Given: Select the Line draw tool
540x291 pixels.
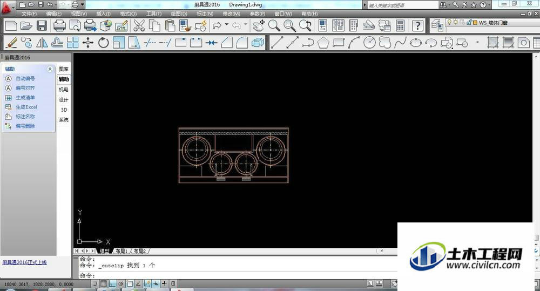Looking at the screenshot, I should (277, 43).
